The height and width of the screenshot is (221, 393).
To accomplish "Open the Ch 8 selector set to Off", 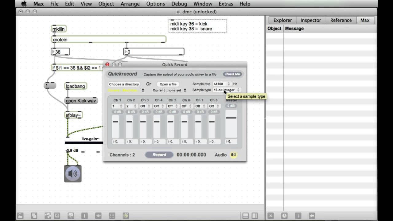I will click(214, 106).
